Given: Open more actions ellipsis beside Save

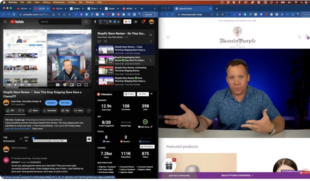Looking at the screenshot, I should click(x=89, y=110).
